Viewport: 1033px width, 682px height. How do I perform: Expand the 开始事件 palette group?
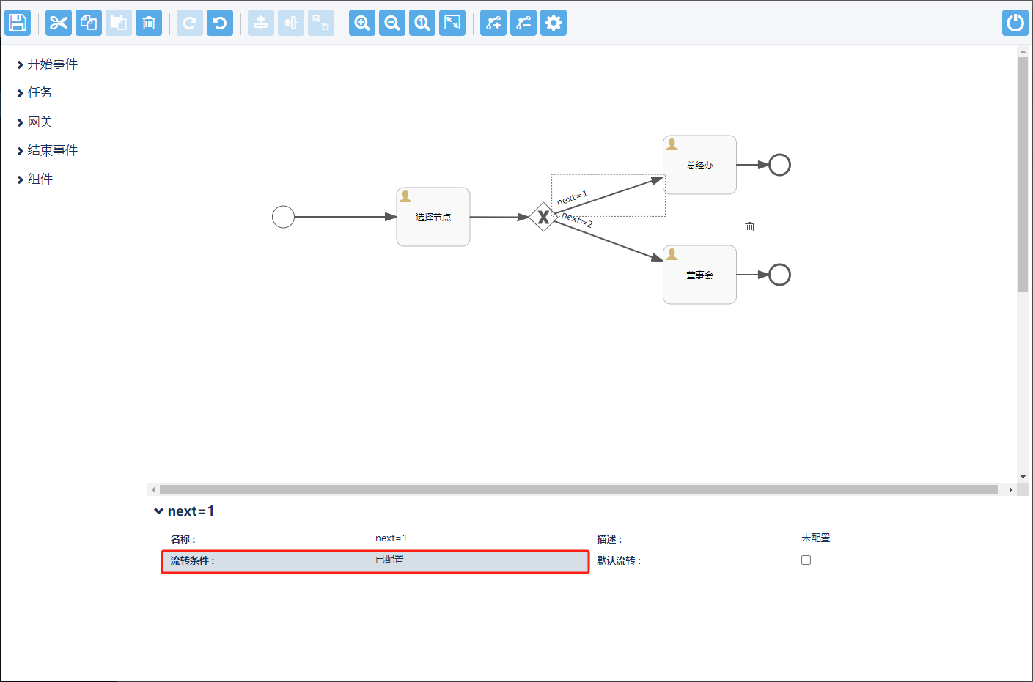coord(52,64)
